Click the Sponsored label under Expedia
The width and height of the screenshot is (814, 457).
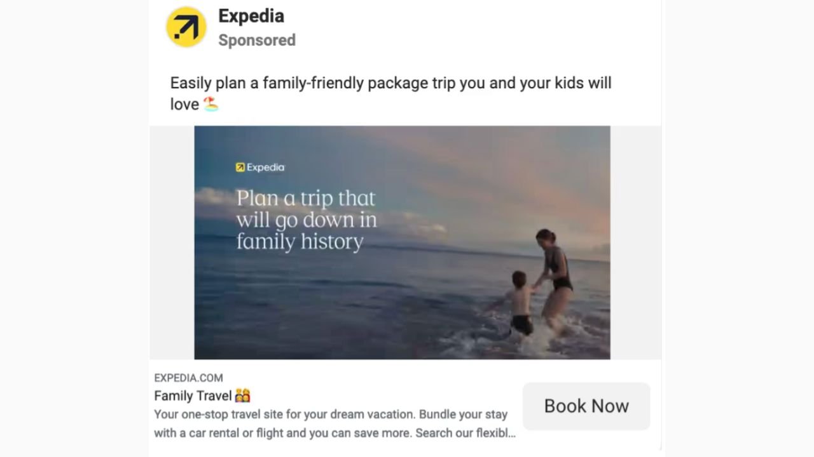256,40
